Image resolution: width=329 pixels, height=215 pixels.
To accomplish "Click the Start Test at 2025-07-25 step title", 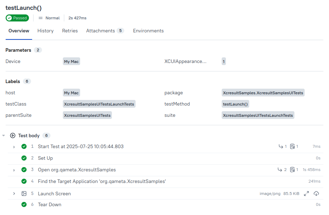I will pos(80,147).
